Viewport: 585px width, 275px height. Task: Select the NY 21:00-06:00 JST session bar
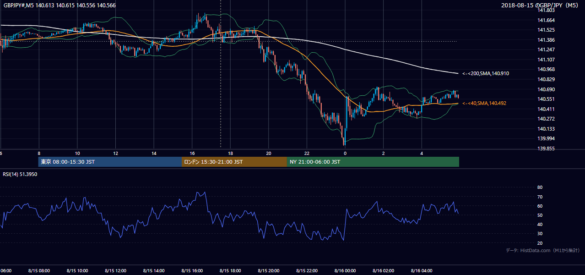(373, 162)
